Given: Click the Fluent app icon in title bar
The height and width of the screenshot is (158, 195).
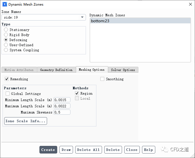Looking at the screenshot, I should (x=4, y=4).
